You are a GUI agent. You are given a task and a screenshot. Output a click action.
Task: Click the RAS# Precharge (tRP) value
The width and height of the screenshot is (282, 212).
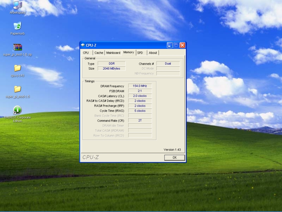point(140,106)
